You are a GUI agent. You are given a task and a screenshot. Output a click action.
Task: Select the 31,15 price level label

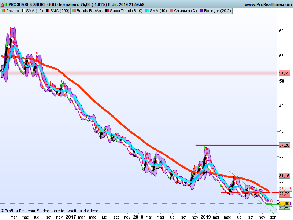pyautogui.click(x=284, y=176)
